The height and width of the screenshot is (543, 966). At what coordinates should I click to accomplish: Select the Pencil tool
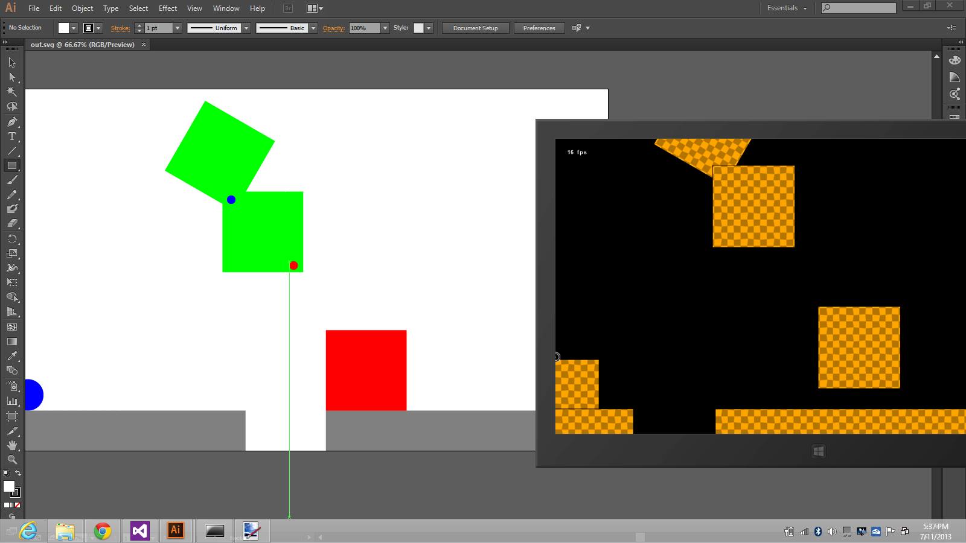point(11,195)
